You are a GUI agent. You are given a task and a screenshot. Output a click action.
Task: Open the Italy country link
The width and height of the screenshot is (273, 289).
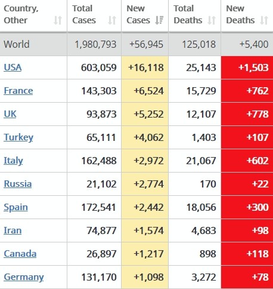[x=13, y=161]
